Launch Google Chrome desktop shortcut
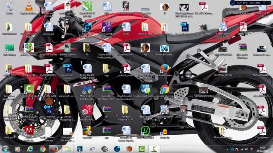The width and height of the screenshot is (273, 153). click(165, 89)
